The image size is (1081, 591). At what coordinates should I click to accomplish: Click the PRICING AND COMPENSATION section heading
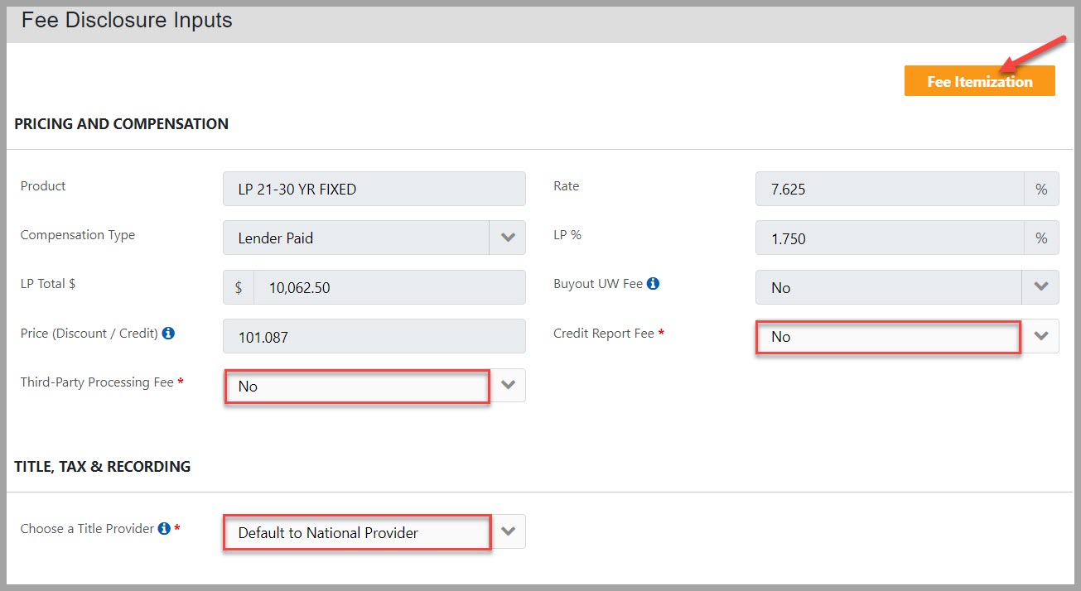[x=121, y=123]
